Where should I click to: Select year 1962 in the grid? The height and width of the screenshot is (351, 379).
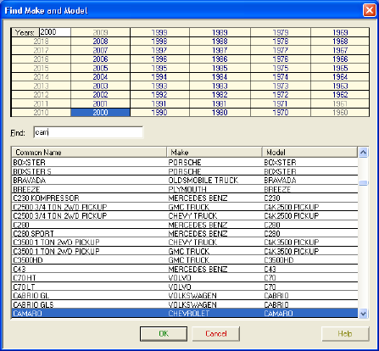pos(340,95)
